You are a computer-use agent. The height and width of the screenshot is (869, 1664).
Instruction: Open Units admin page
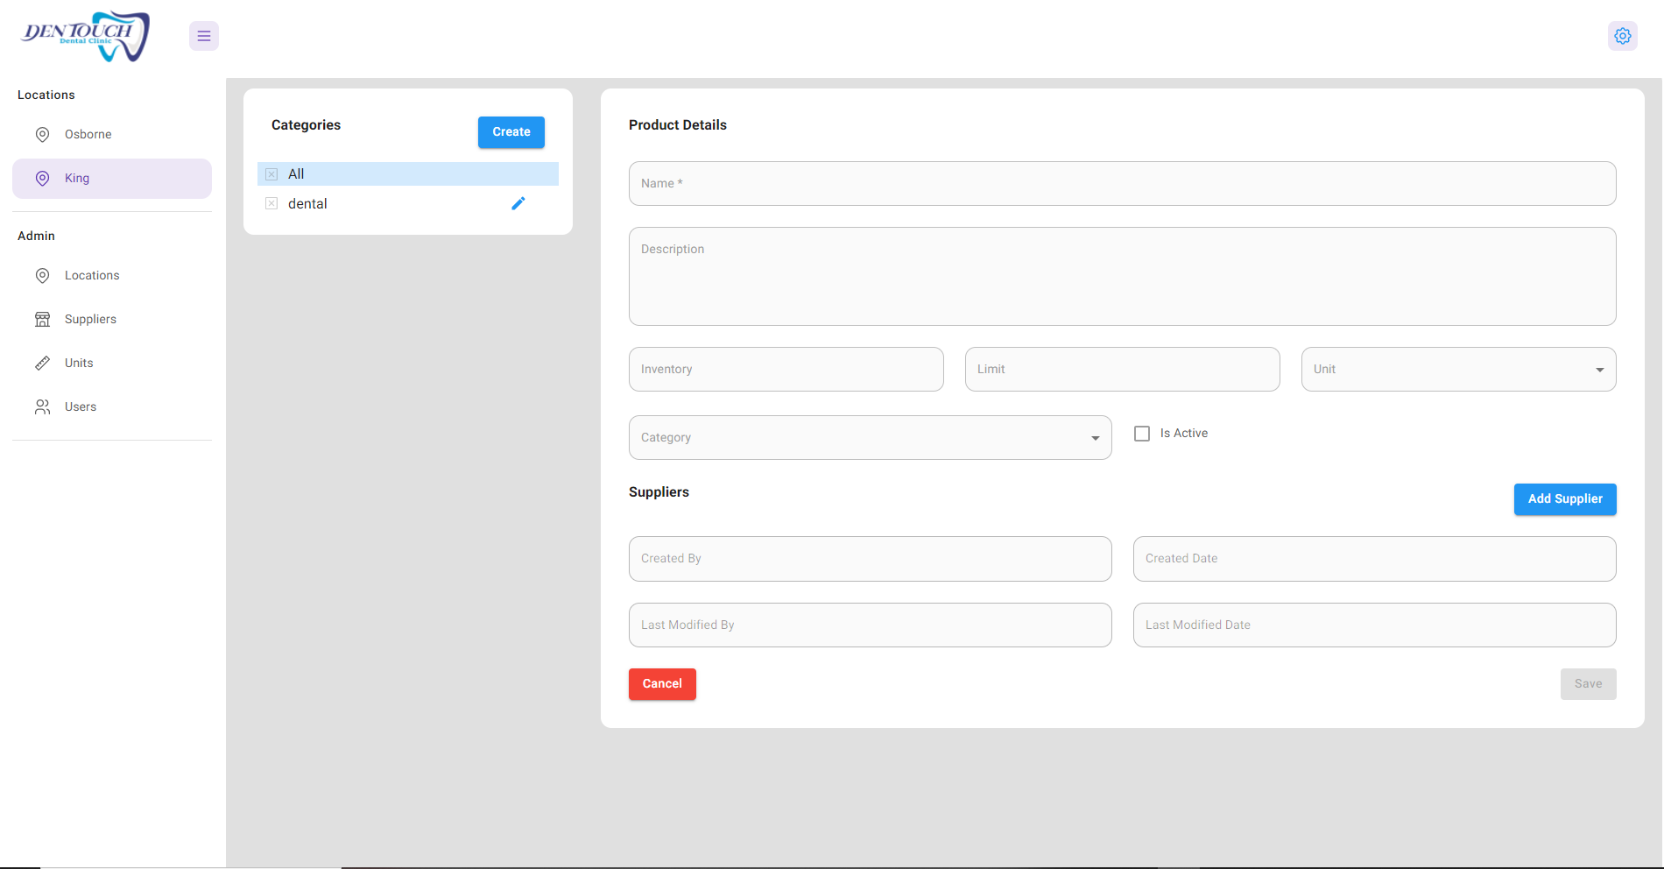click(112, 363)
